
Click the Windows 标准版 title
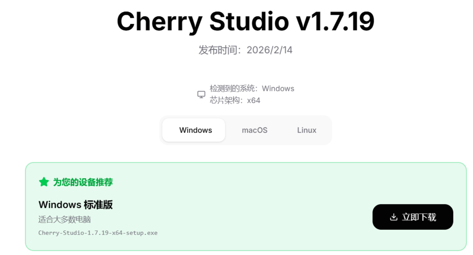76,204
